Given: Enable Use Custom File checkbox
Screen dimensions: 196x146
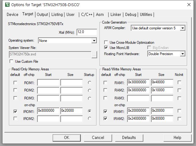Looking at the screenshot, I should coord(11,61).
